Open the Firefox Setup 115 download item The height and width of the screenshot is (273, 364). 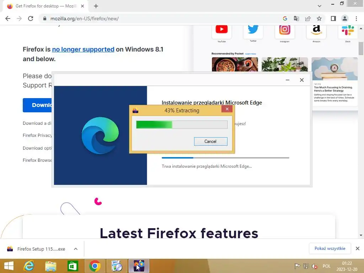tap(37, 249)
